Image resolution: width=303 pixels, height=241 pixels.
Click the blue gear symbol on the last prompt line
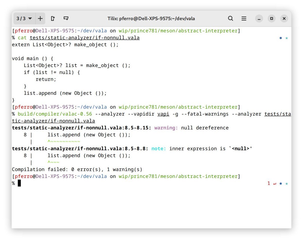click(281, 184)
